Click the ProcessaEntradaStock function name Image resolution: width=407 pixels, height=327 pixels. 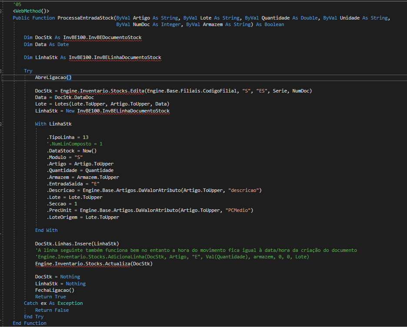[84, 18]
